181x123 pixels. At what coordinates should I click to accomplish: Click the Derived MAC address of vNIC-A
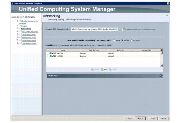point(83,53)
